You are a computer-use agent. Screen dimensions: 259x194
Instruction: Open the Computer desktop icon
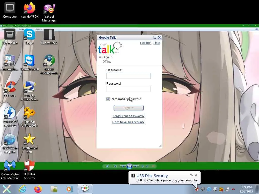[10, 10]
